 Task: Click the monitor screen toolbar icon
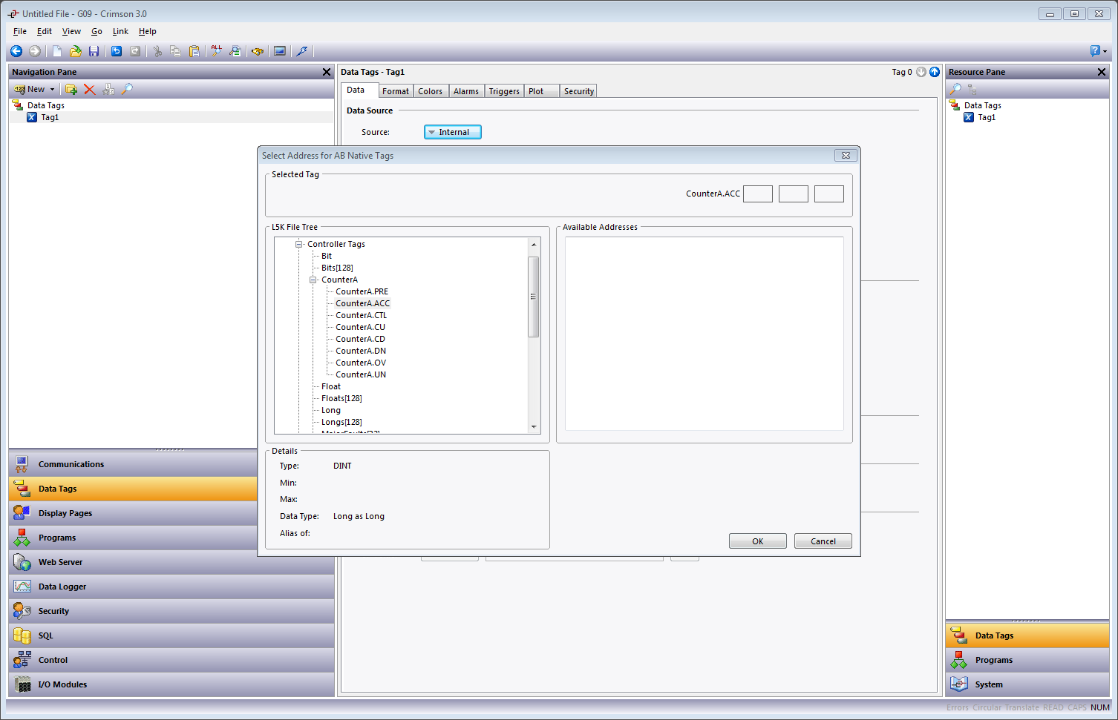280,51
